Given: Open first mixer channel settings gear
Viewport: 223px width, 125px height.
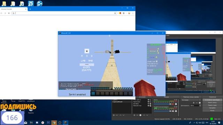Looking at the screenshot, I should point(176,104).
